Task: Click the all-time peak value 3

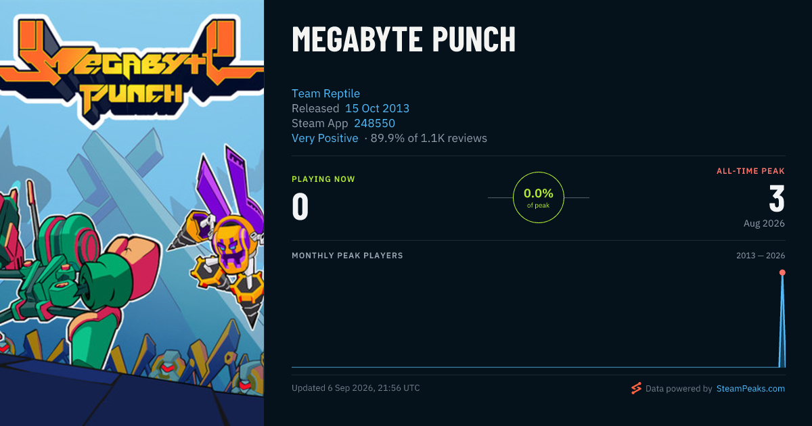Action: click(777, 199)
